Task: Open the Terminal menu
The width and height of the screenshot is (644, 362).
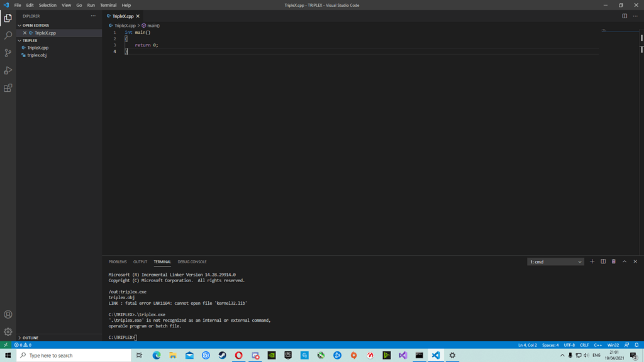Action: 108,5
